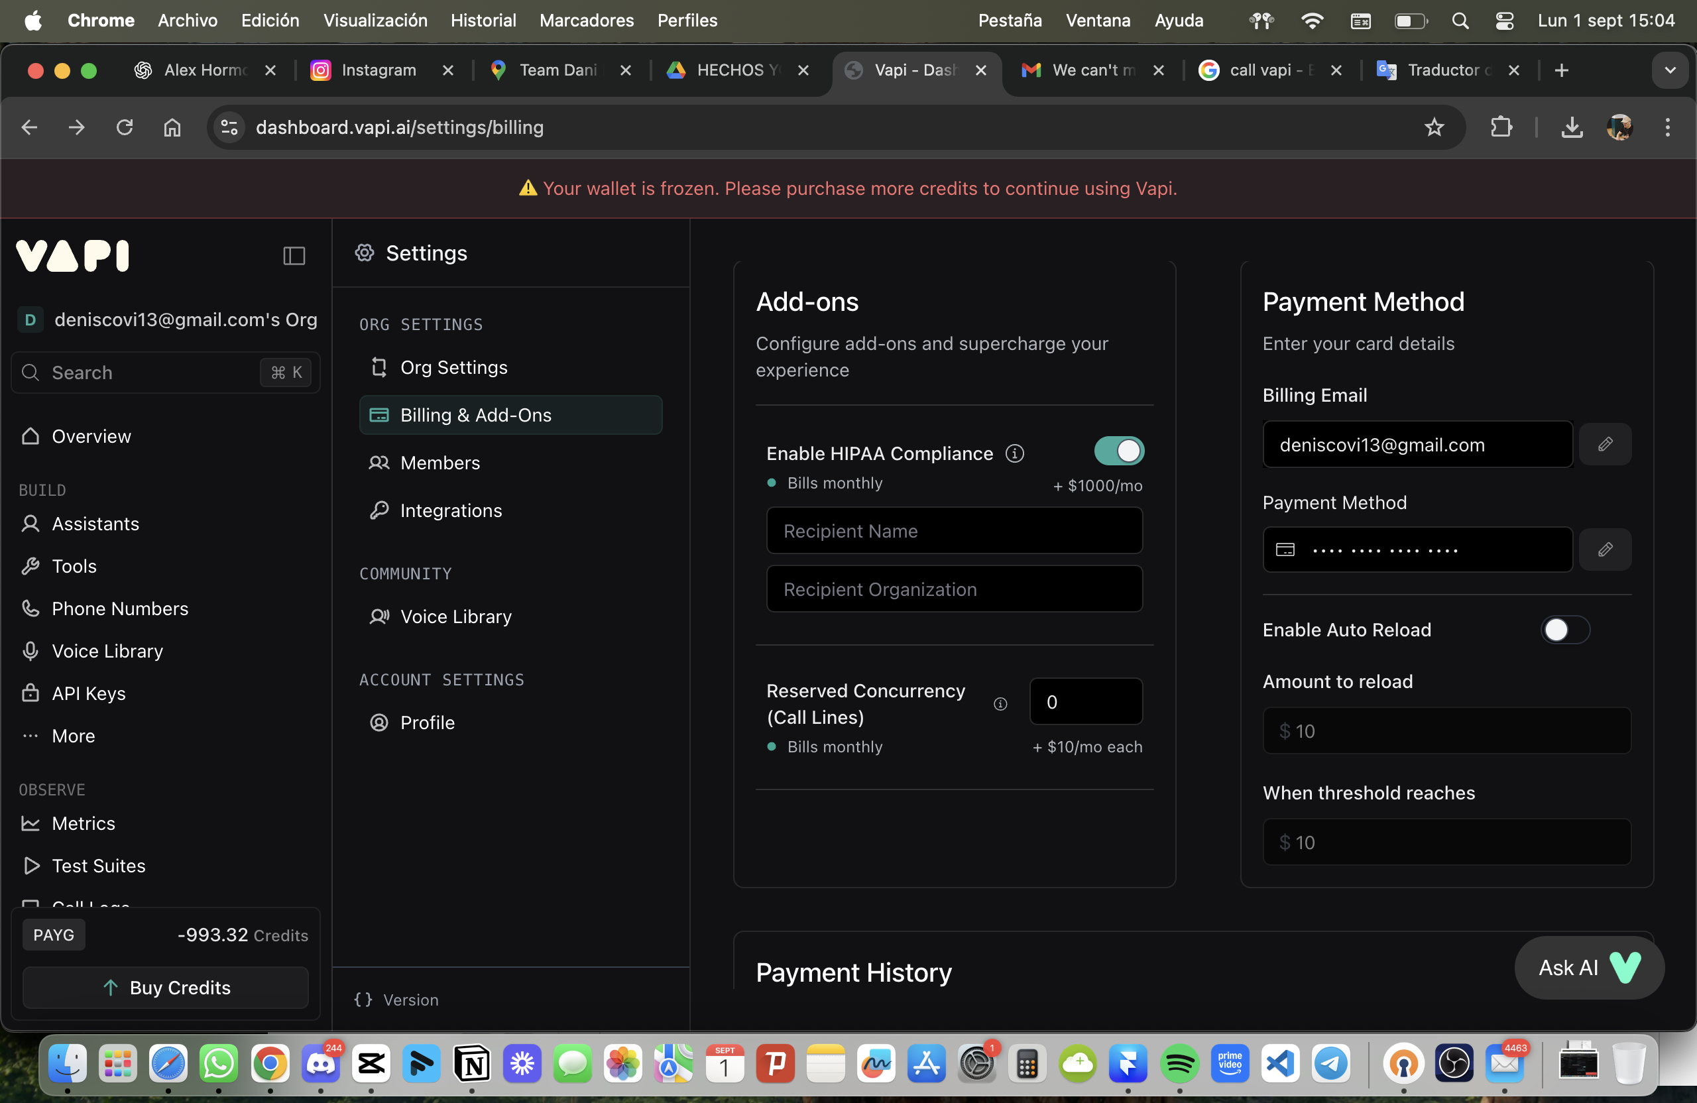Bookmark this page with the star icon
The width and height of the screenshot is (1697, 1103).
coord(1434,128)
